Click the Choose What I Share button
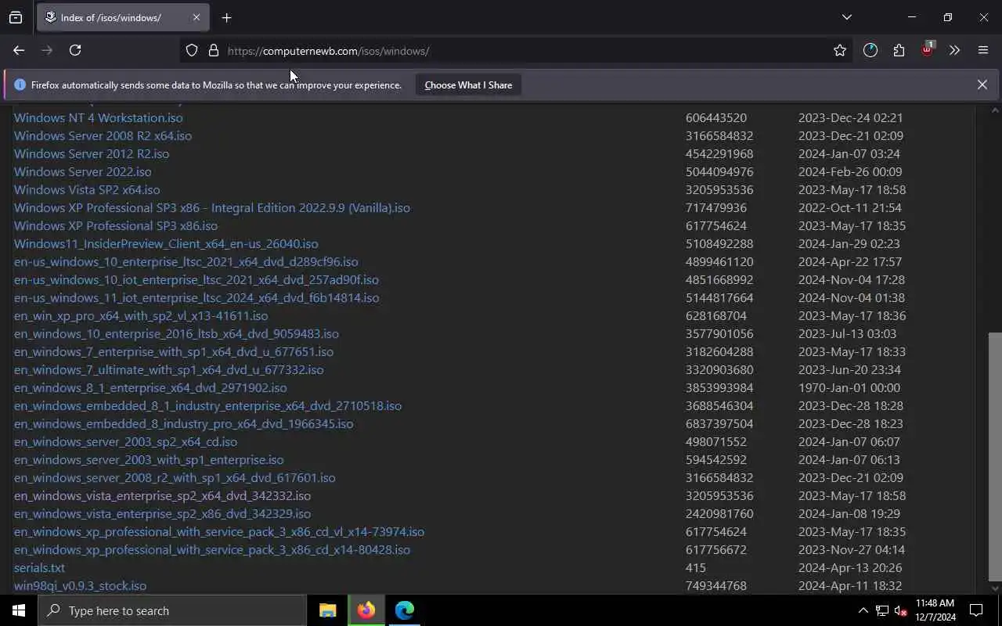The height and width of the screenshot is (626, 1002). (x=468, y=85)
